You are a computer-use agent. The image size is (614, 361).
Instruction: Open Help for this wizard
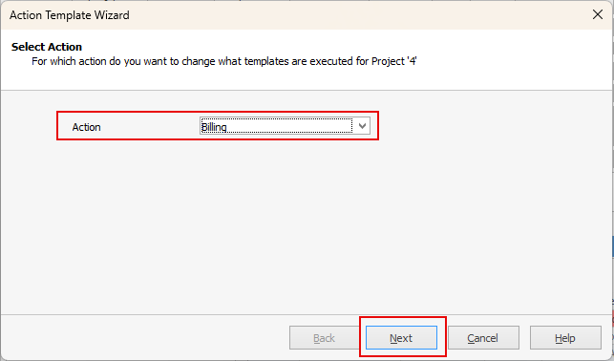point(565,337)
